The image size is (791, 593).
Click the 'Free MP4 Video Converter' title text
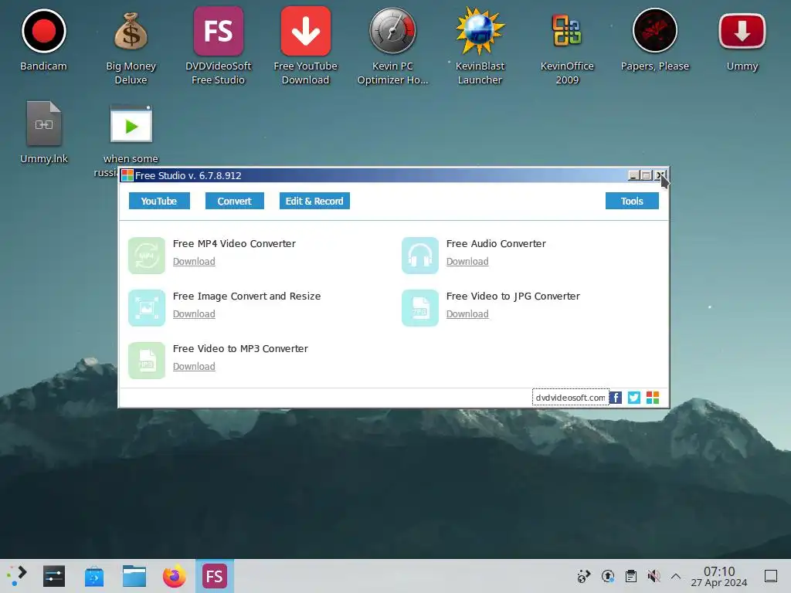[234, 243]
